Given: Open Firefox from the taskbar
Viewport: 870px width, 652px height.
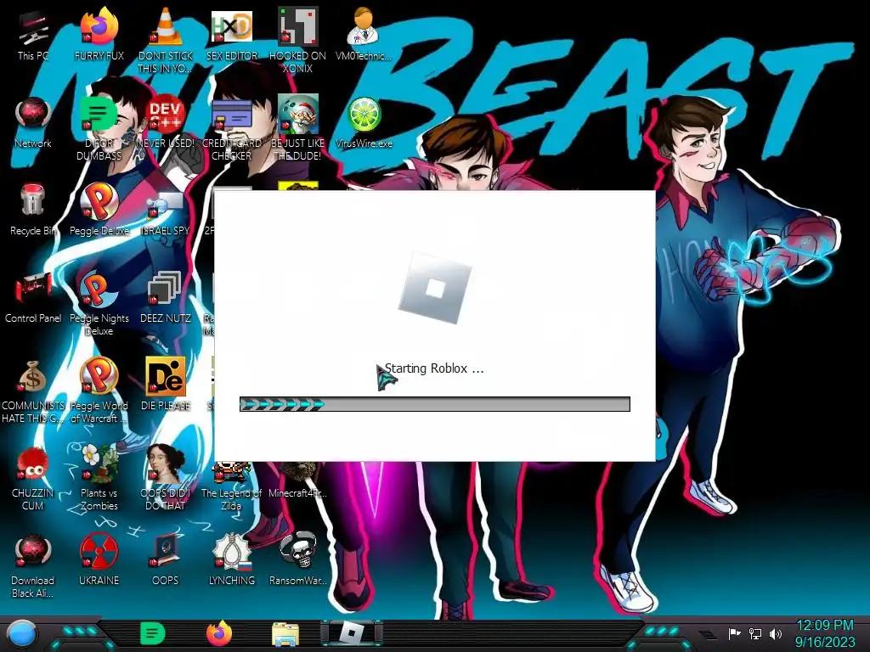Looking at the screenshot, I should click(x=219, y=633).
